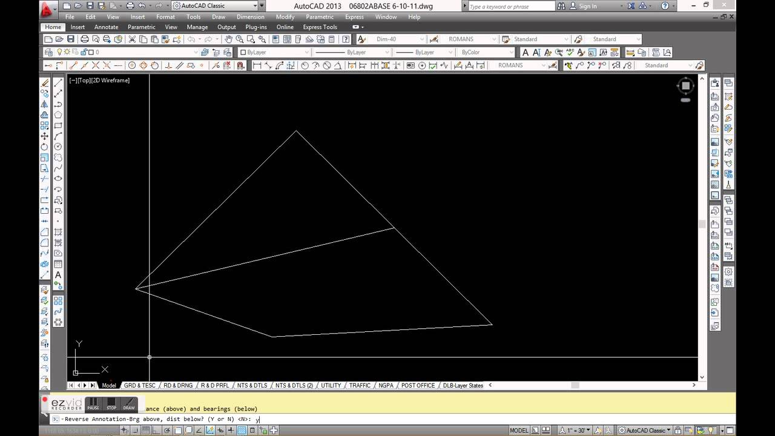
Task: Click the keyword search input field
Action: coord(511,6)
